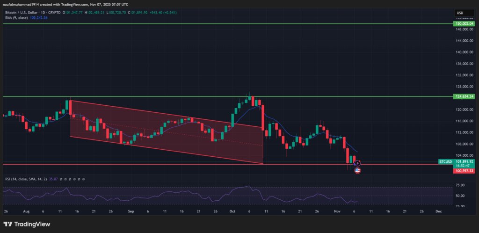Click the green 150,002.04 price level label
The width and height of the screenshot is (479, 233).
(464, 23)
